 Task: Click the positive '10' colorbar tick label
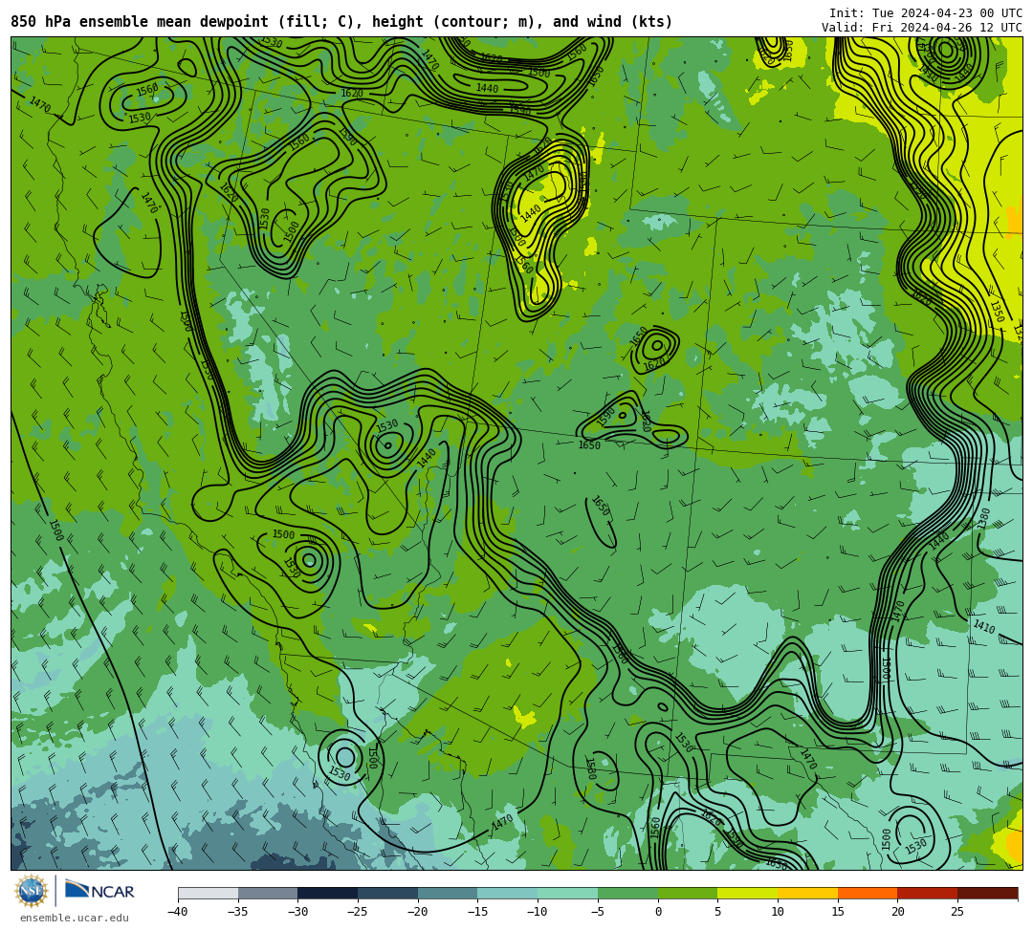pos(778,912)
